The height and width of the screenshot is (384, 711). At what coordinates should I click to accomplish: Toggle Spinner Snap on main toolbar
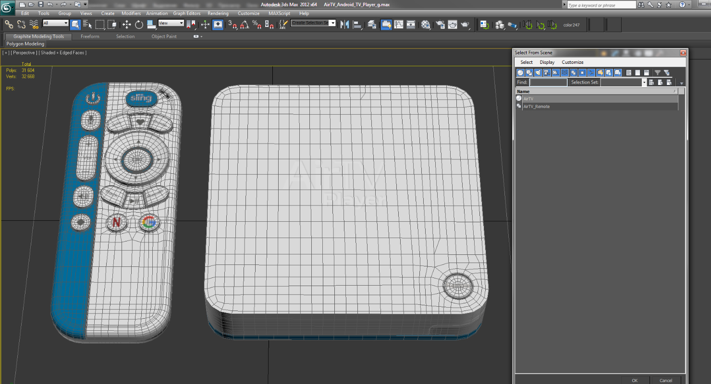(x=269, y=24)
